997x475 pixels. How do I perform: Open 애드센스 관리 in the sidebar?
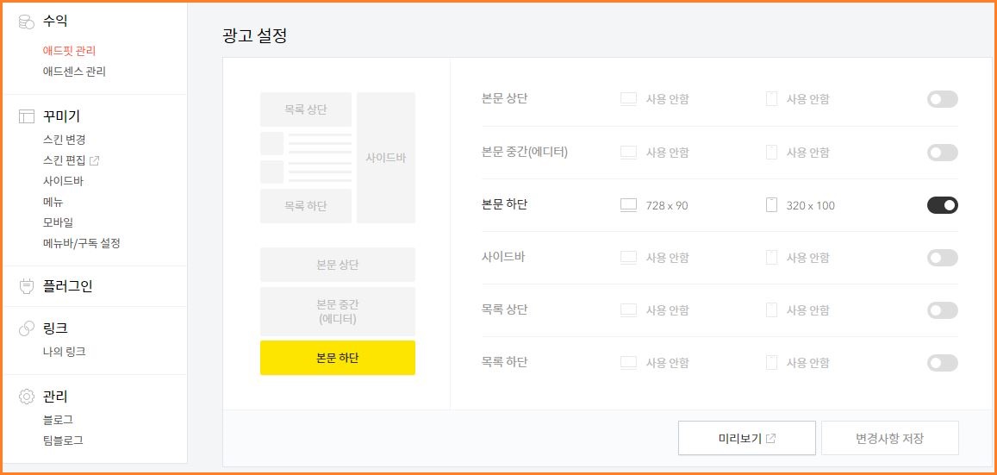pos(74,72)
